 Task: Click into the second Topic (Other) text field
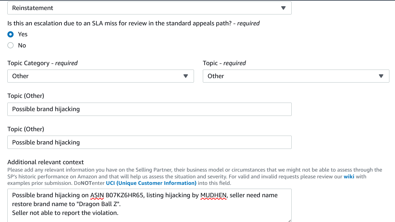pyautogui.click(x=149, y=142)
